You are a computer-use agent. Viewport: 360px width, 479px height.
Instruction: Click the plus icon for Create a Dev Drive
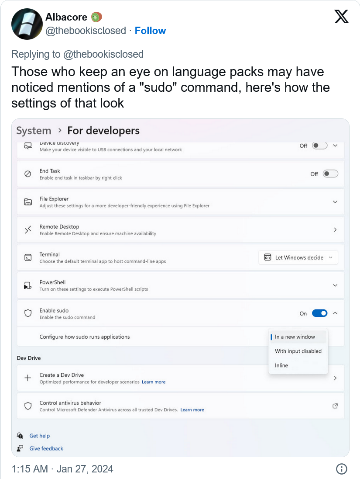click(x=28, y=378)
